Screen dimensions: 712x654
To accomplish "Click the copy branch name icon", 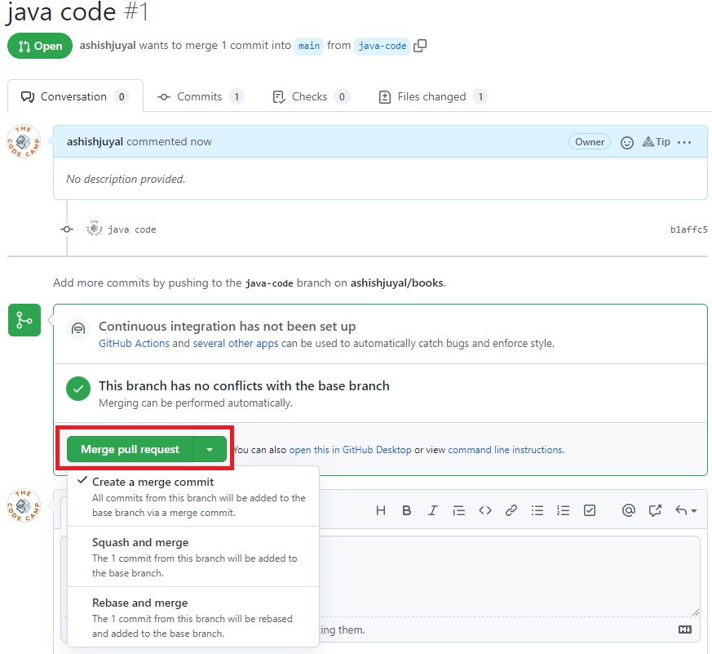I will 420,46.
